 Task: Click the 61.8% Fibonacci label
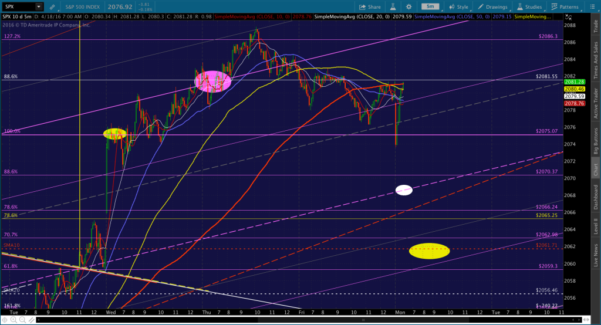11,266
